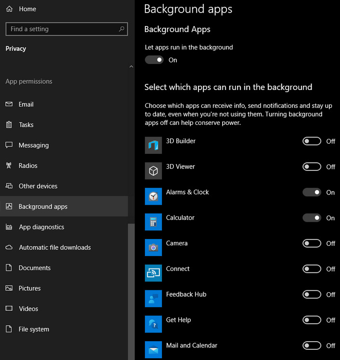Go to Automatic file downloads settings
The image size is (340, 360).
64,247
